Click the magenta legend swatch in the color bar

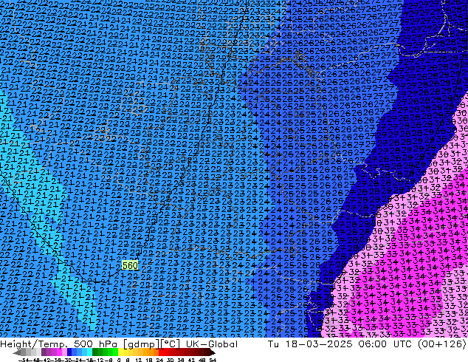(x=59, y=352)
